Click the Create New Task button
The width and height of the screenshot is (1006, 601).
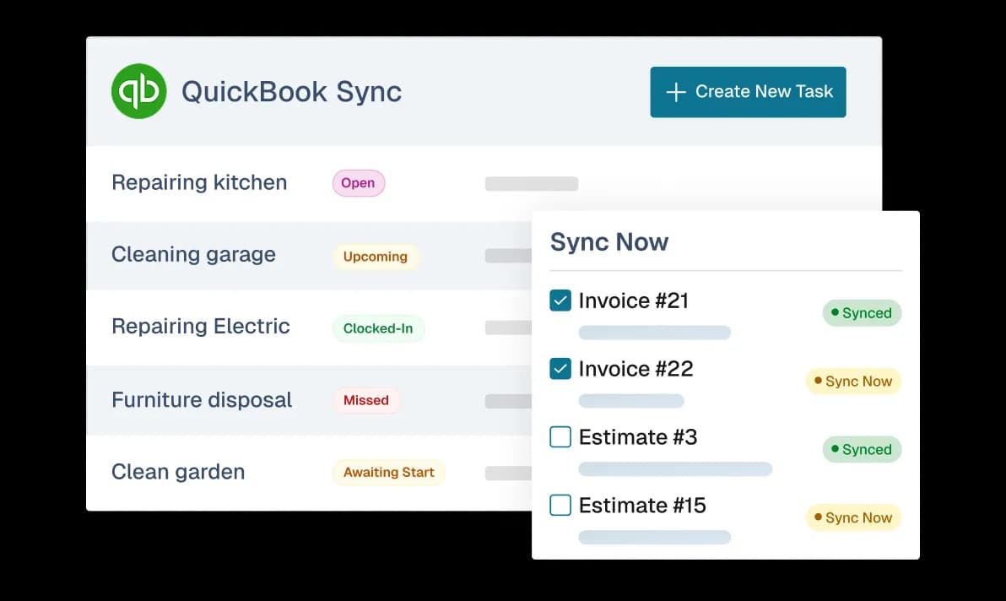pyautogui.click(x=748, y=92)
